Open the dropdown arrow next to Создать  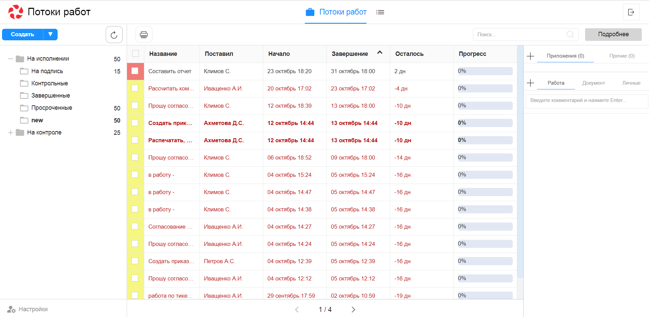point(50,34)
